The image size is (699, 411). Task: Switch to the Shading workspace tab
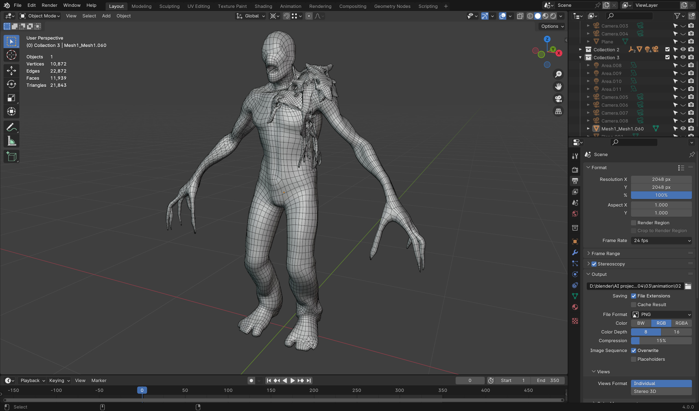tap(263, 6)
